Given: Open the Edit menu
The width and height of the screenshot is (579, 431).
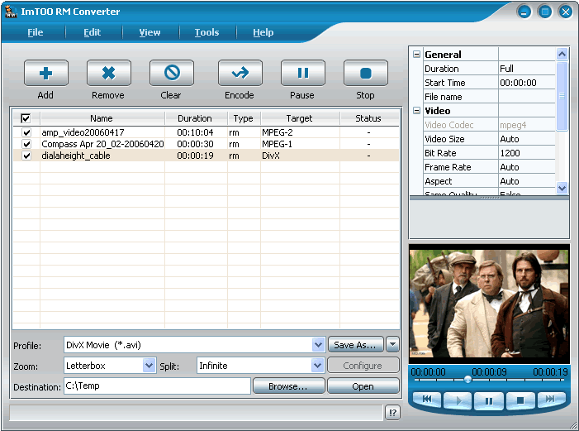Looking at the screenshot, I should (x=92, y=32).
